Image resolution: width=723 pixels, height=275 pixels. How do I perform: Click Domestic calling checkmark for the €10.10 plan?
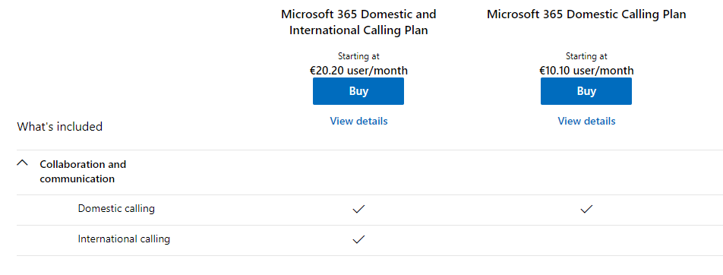(x=586, y=209)
